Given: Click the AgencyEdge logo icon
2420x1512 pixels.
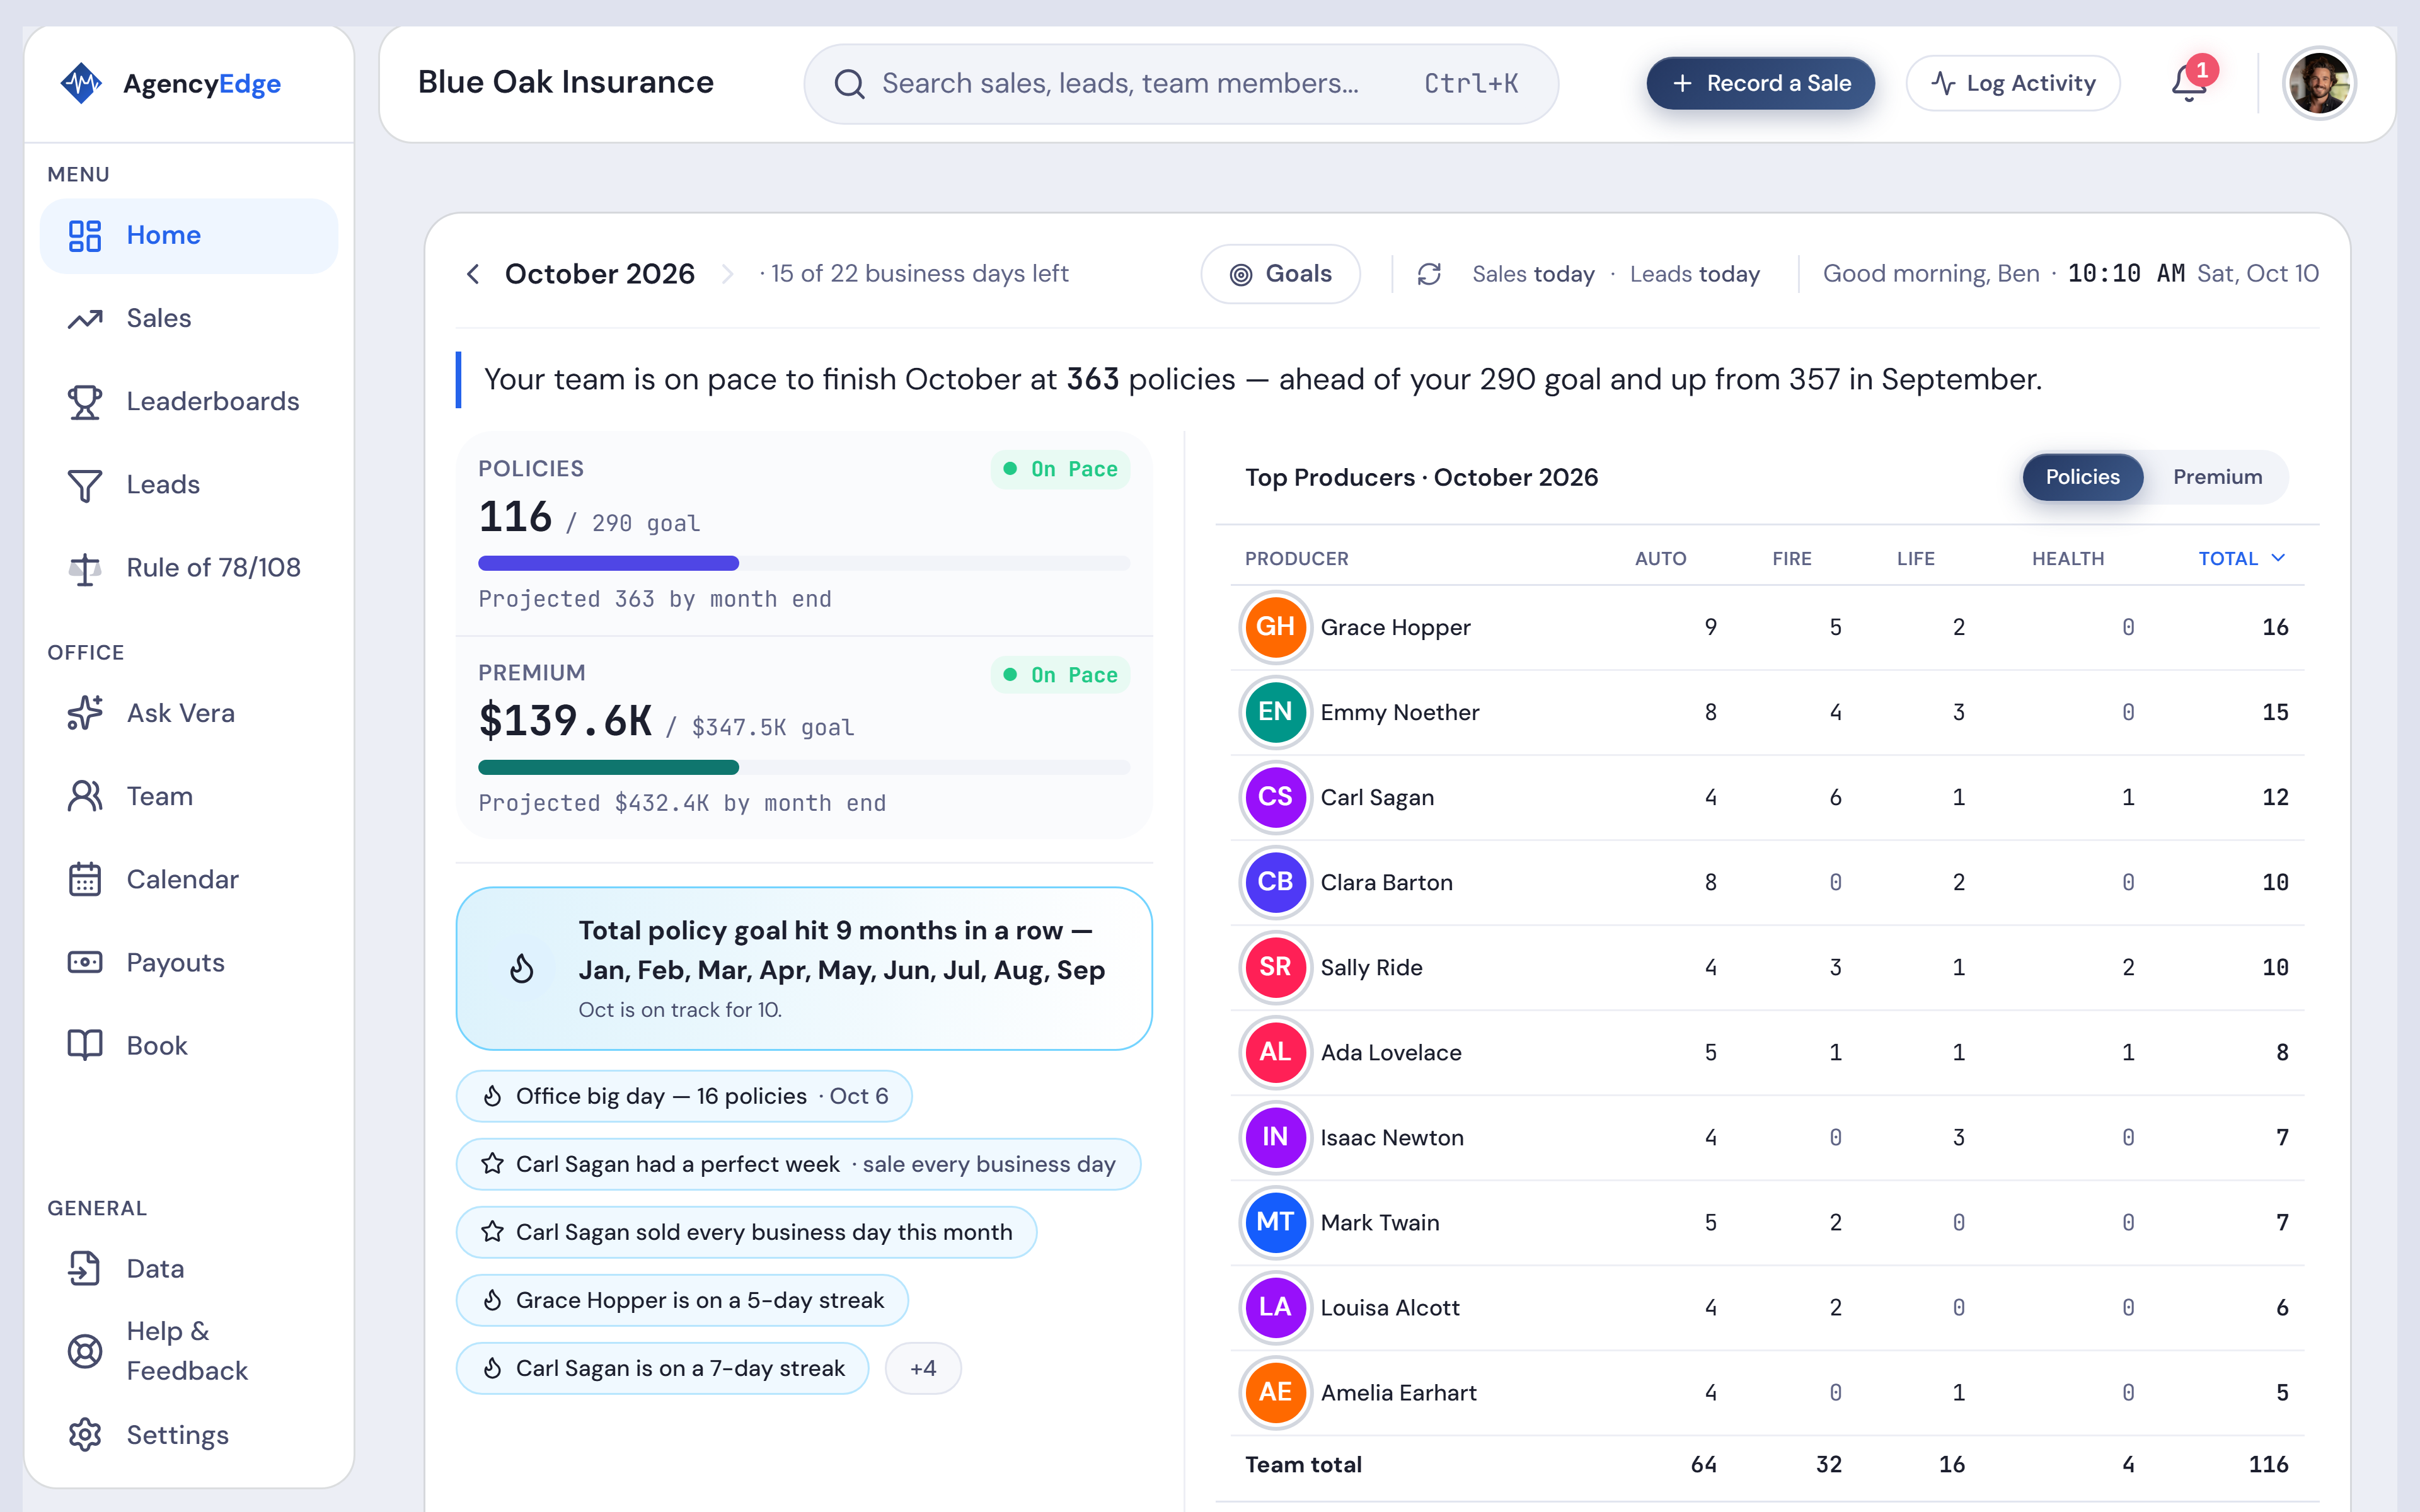Looking at the screenshot, I should coord(81,83).
